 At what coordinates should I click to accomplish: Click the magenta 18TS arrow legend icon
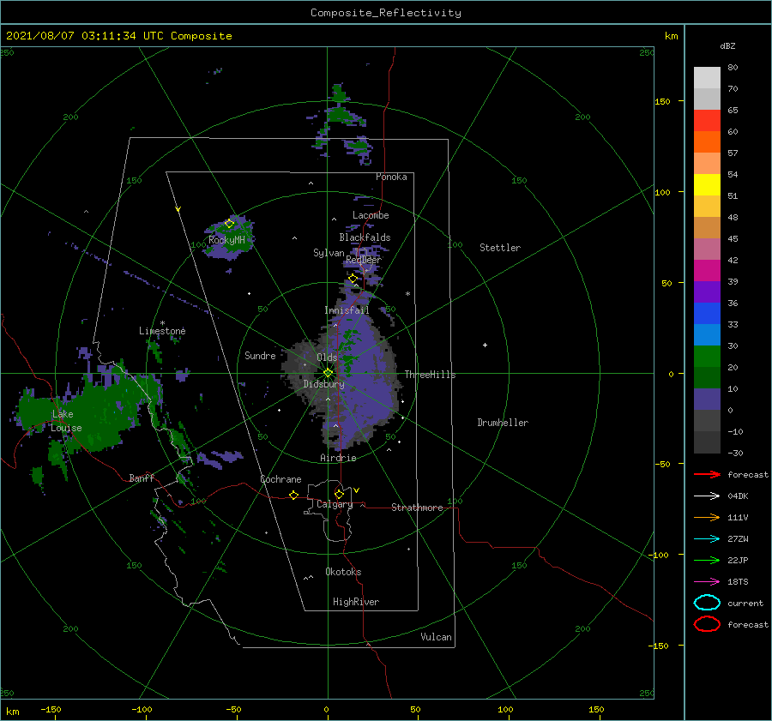707,581
